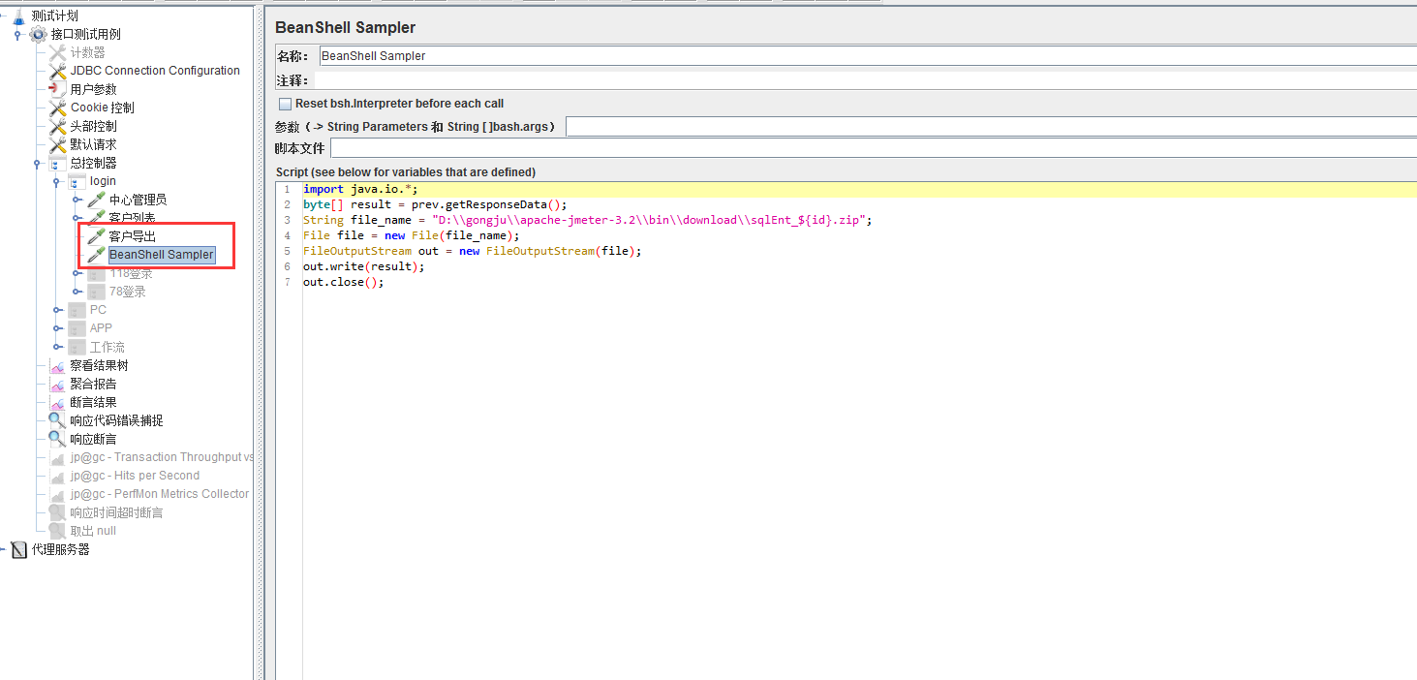This screenshot has height=680, width=1417.
Task: Click the 名称 field containing BeanShell Sampler
Action: 867,56
